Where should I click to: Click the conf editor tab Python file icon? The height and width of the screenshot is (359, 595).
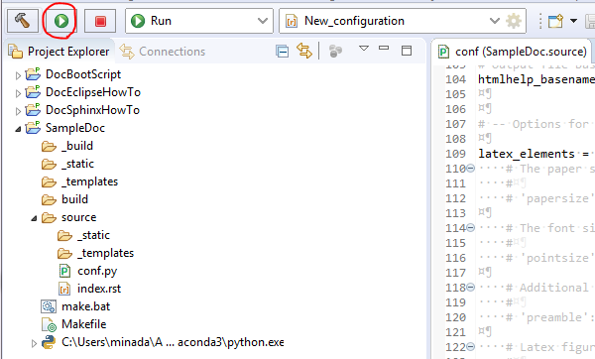pyautogui.click(x=443, y=52)
